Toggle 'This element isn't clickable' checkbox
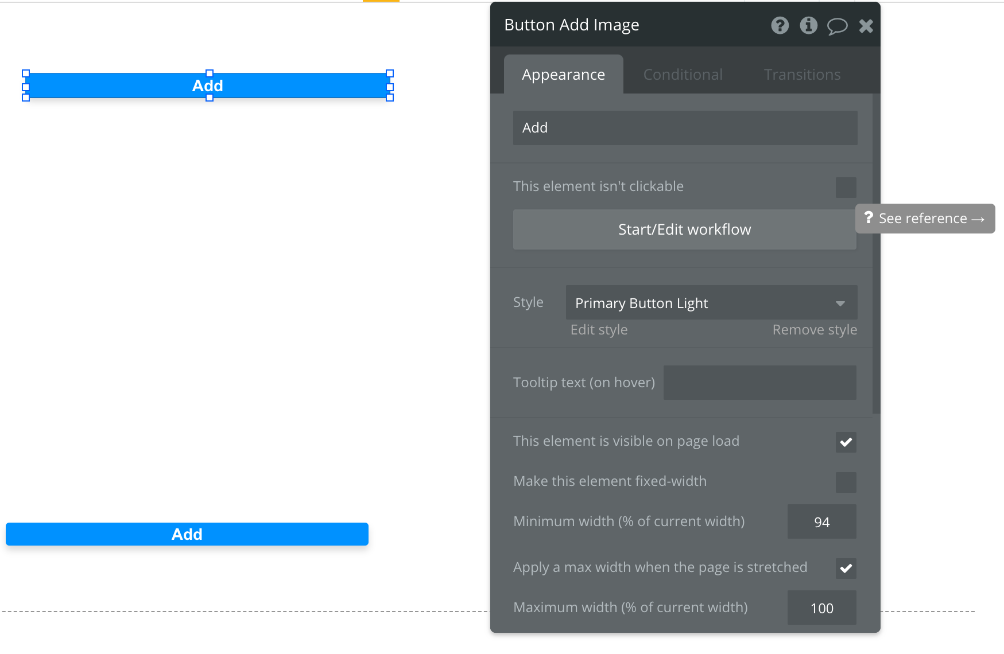Viewport: 1004px width, 654px height. click(x=846, y=188)
